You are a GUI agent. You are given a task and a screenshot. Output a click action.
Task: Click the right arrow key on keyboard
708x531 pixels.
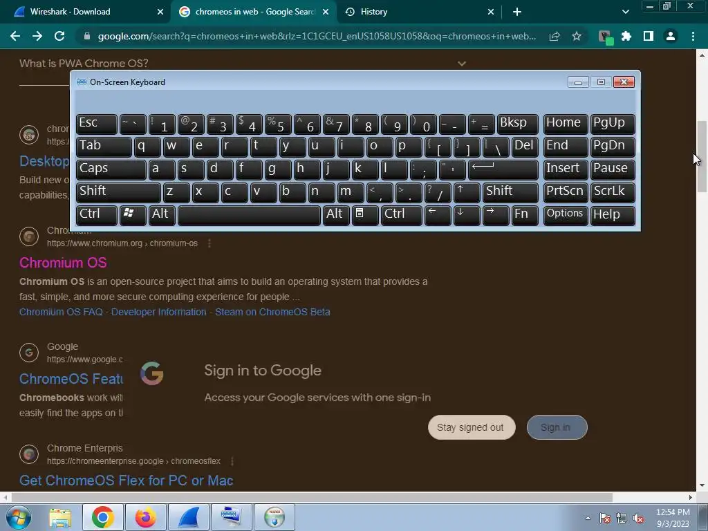[x=495, y=215]
